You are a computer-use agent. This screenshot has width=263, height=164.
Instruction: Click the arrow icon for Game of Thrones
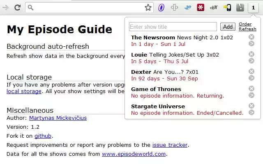(251, 95)
